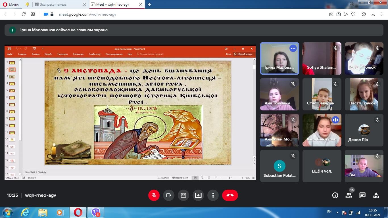The image size is (388, 218).
Task: Add page to bookmarks heart icon
Action: (353, 14)
